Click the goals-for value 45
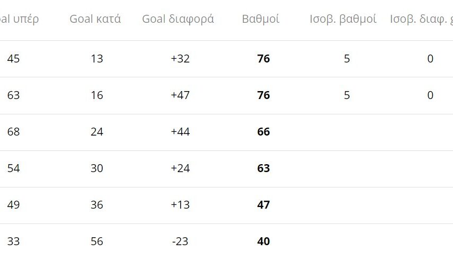Screen dimensions: 453x260 coord(13,59)
